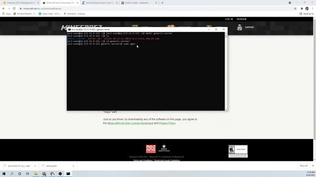This screenshot has height=177, width=316.
Task: Open the Brand and Assets Guidelines footer link
Action: coord(167,160)
